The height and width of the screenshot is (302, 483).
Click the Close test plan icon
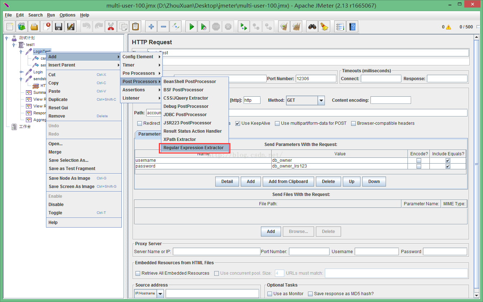click(46, 27)
